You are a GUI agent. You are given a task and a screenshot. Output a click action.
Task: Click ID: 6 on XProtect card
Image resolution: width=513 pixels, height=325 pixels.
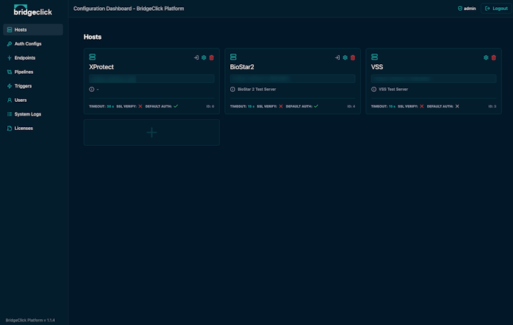[x=210, y=106]
